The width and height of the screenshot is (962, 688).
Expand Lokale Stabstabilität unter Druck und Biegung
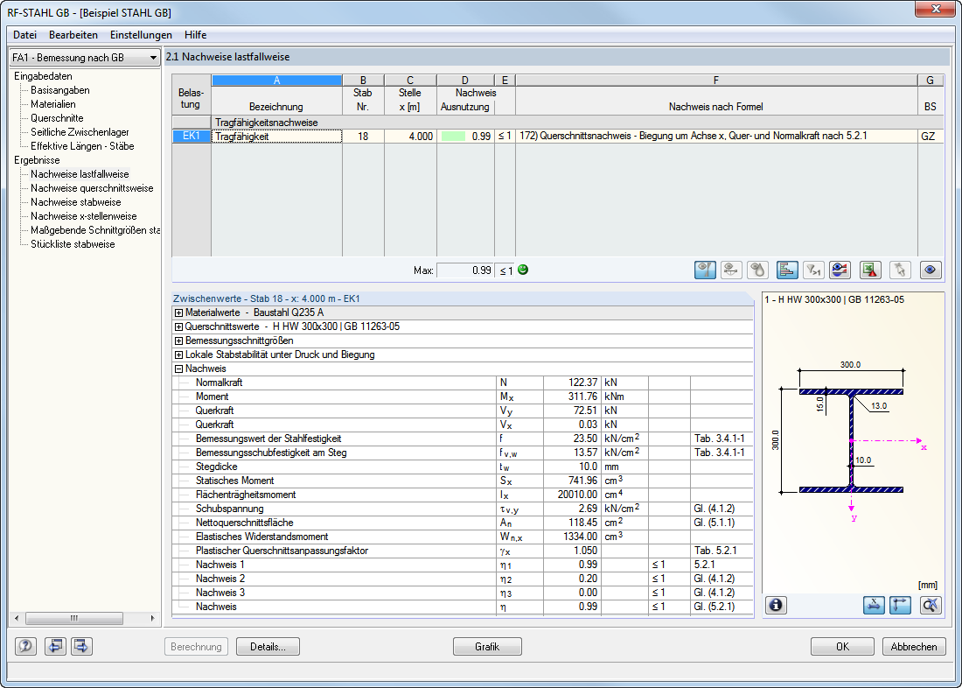coord(178,355)
